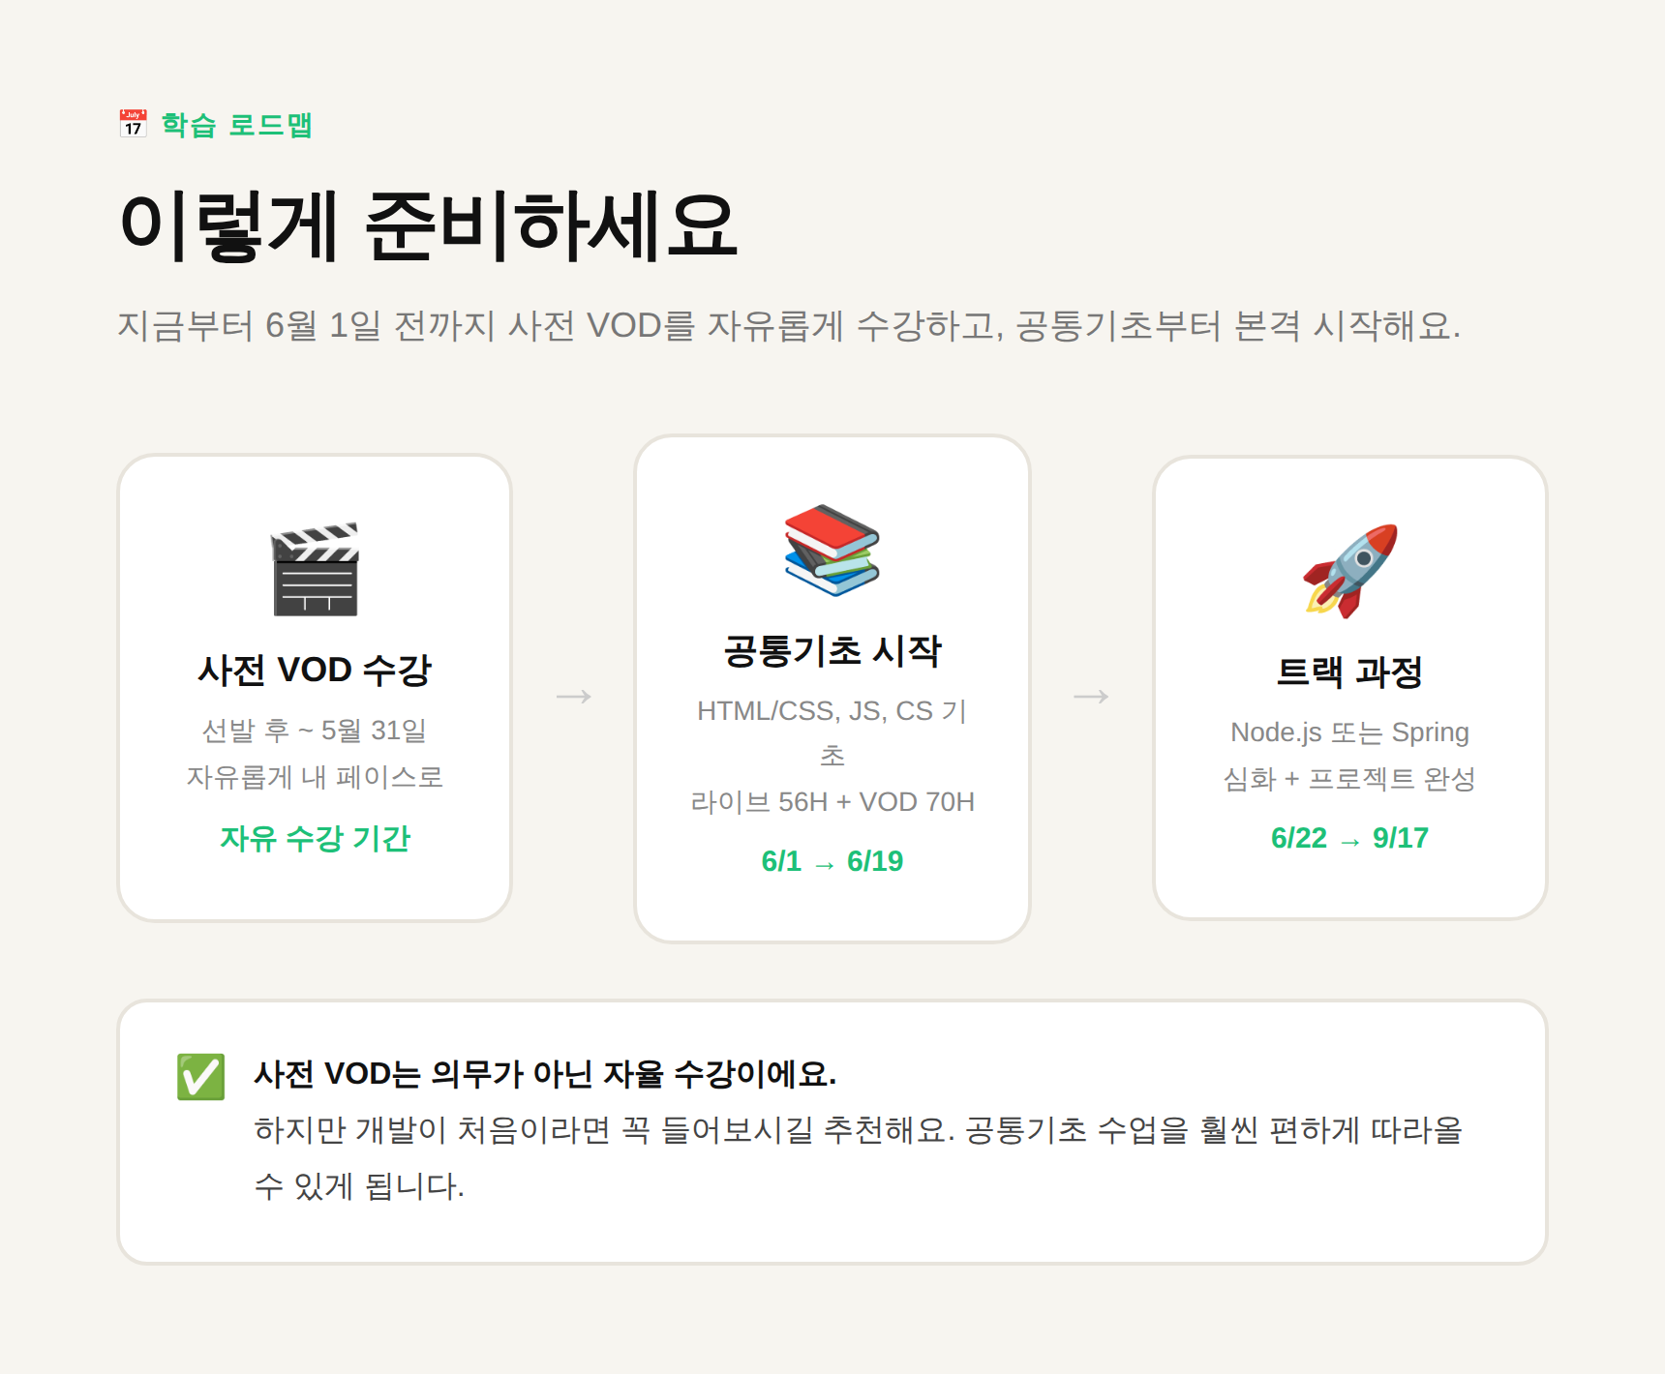Click the rocket icon on 트랙 과정 card
Image resolution: width=1665 pixels, height=1374 pixels.
(x=1349, y=571)
